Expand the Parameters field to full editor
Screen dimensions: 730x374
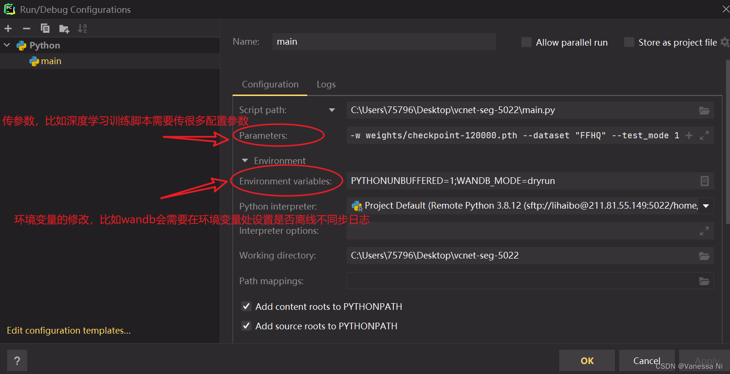coord(704,135)
